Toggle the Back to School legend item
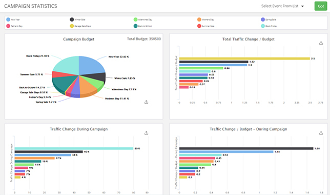The image size is (330, 195). [142, 26]
